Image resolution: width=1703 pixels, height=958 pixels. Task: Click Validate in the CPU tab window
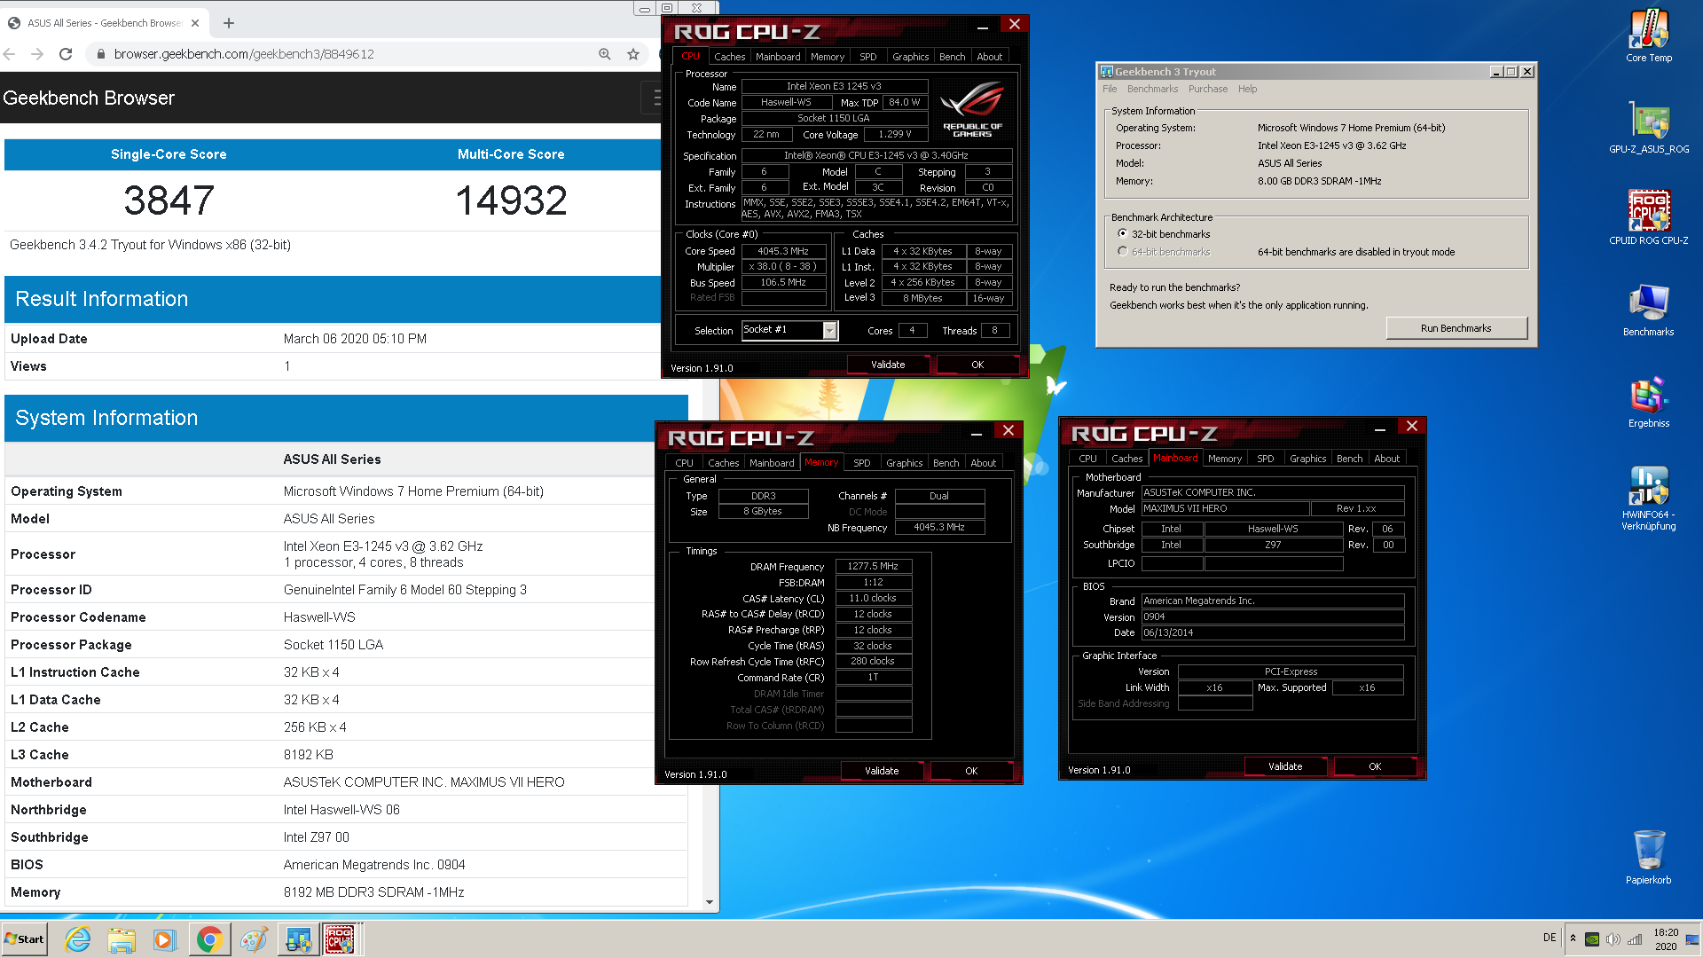point(888,365)
